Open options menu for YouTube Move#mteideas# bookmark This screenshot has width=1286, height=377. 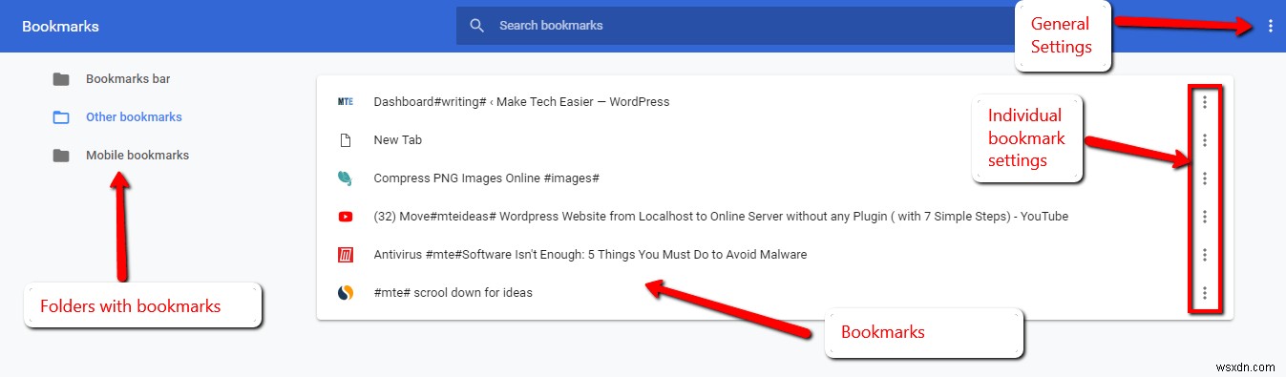coord(1205,217)
